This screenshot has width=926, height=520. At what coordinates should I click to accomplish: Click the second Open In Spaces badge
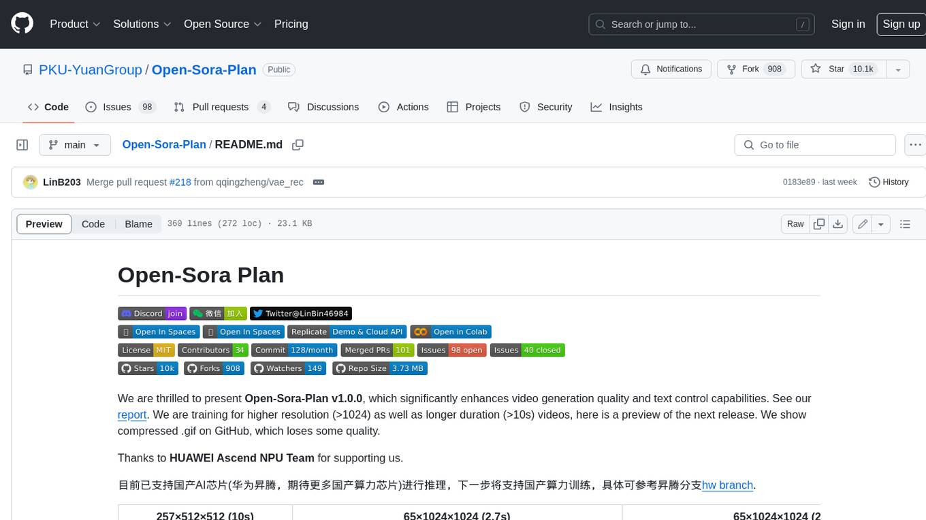pyautogui.click(x=243, y=331)
